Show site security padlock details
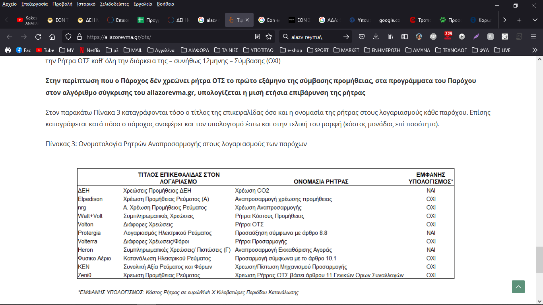Screen dimensions: 543x305 (79, 37)
